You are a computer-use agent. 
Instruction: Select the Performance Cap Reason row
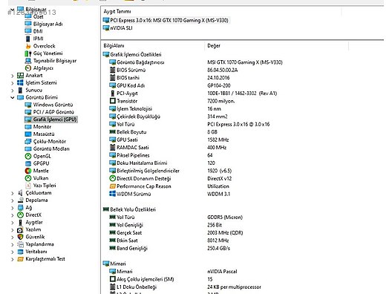point(144,186)
